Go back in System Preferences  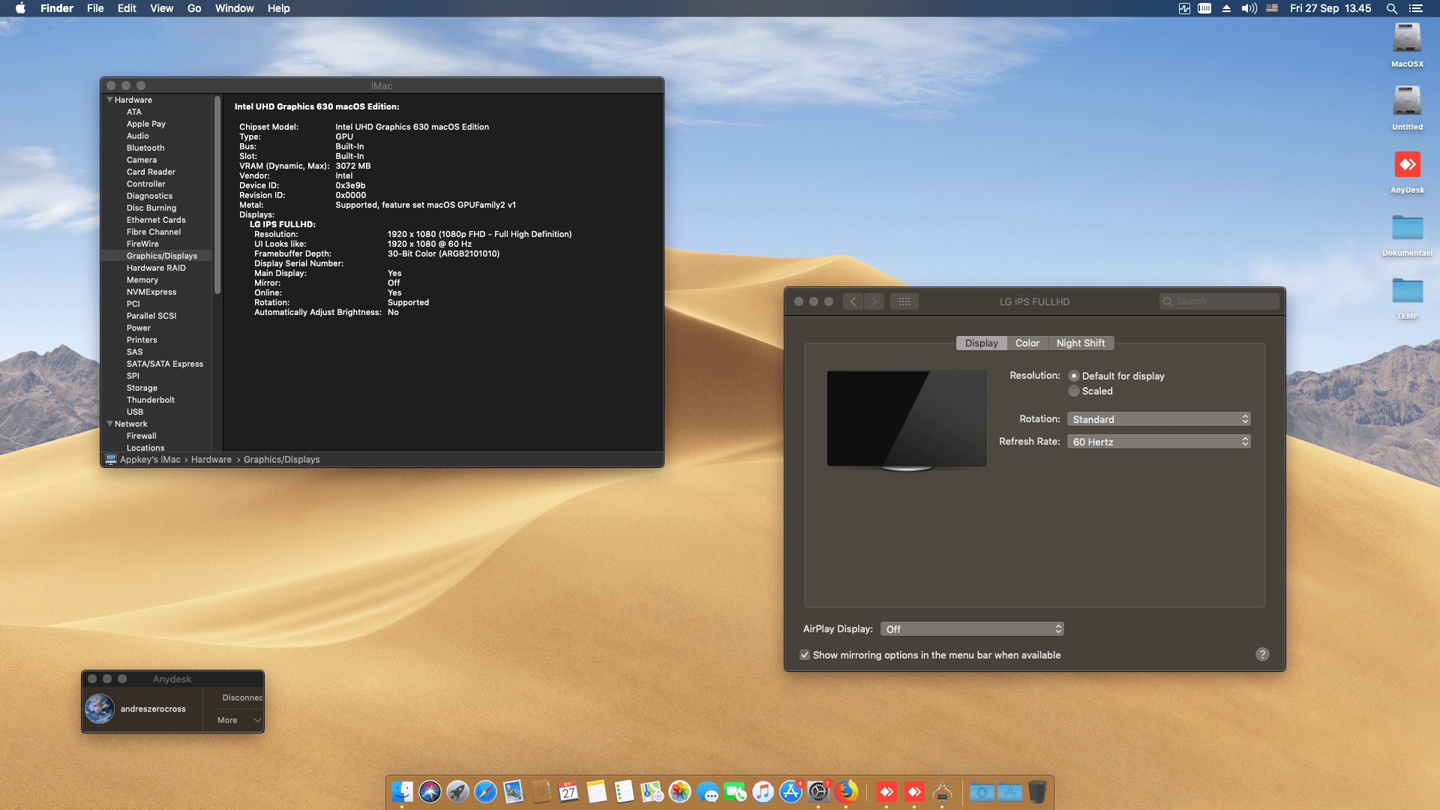853,301
